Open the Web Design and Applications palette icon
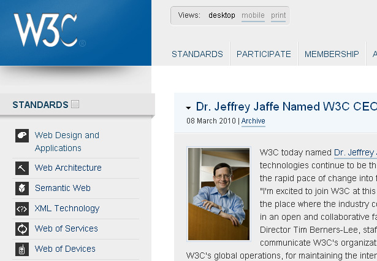The height and width of the screenshot is (261, 377). click(x=22, y=136)
